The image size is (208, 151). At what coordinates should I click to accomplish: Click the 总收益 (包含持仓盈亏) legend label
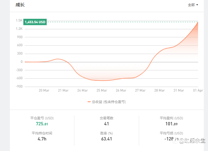tap(109, 102)
